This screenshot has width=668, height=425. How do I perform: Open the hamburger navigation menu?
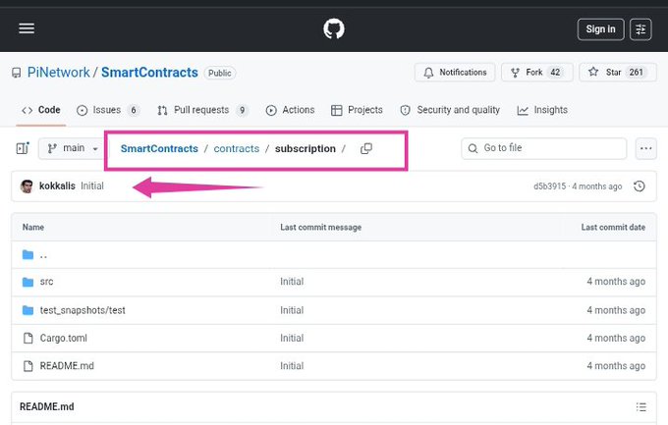click(x=27, y=28)
